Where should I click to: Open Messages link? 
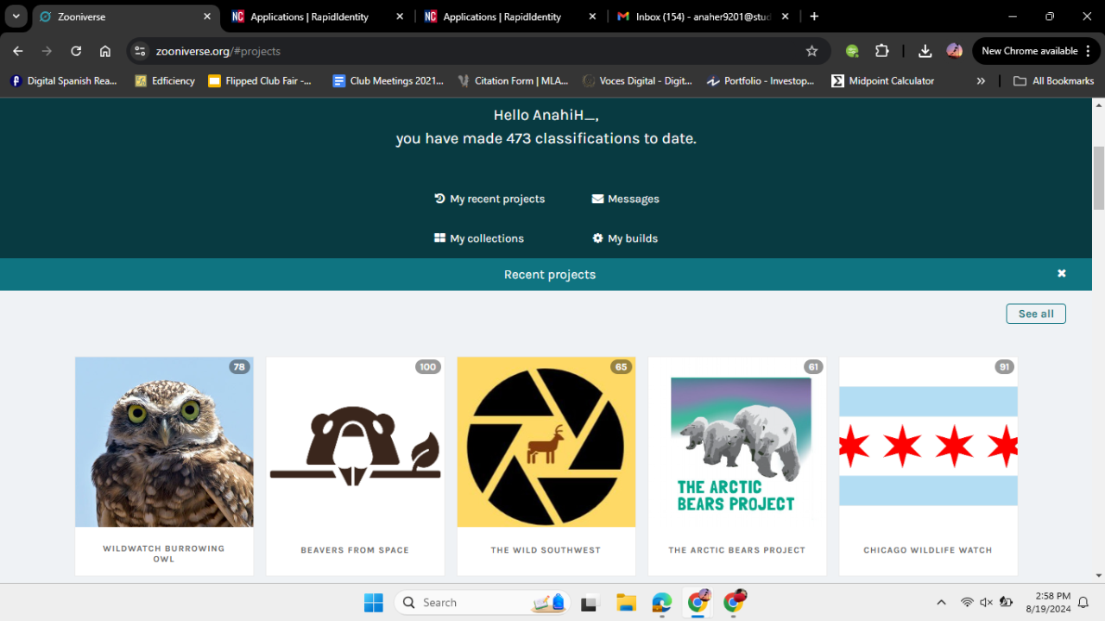pyautogui.click(x=626, y=199)
